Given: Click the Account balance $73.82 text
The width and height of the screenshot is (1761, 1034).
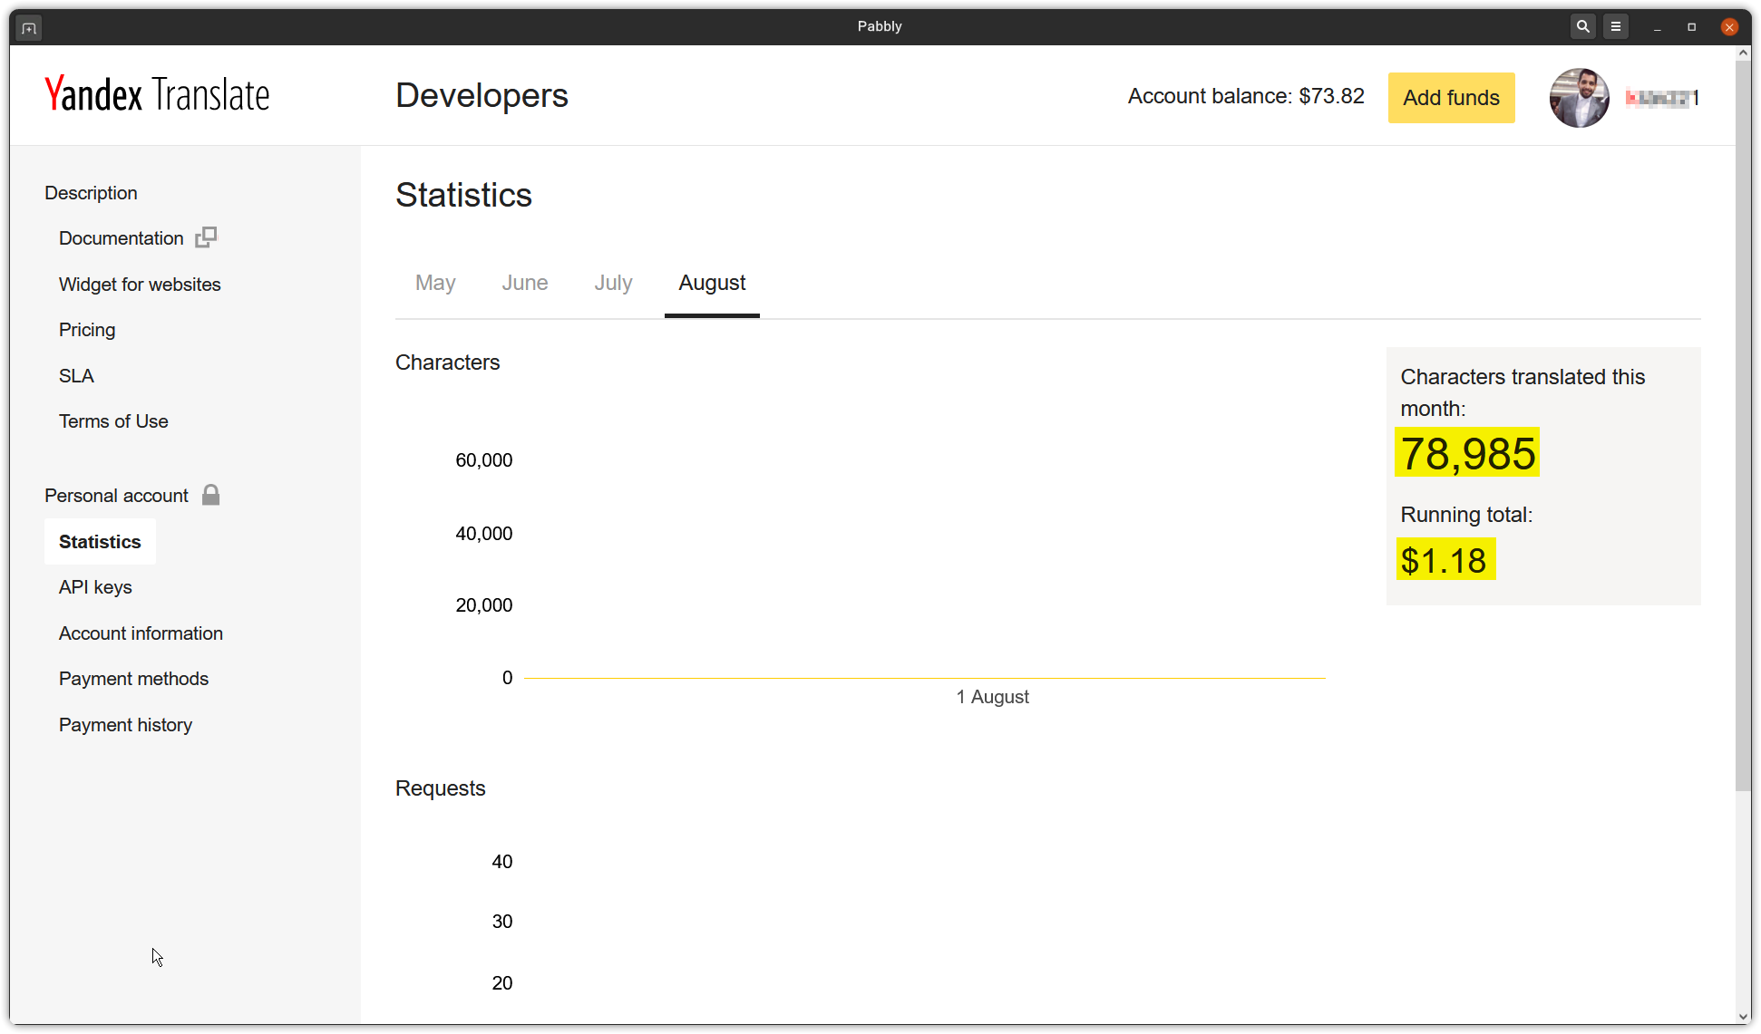Looking at the screenshot, I should tap(1246, 97).
